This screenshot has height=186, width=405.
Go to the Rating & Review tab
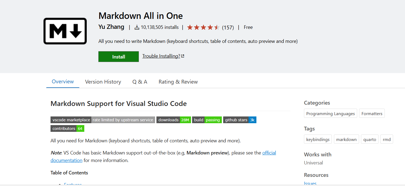tap(178, 82)
